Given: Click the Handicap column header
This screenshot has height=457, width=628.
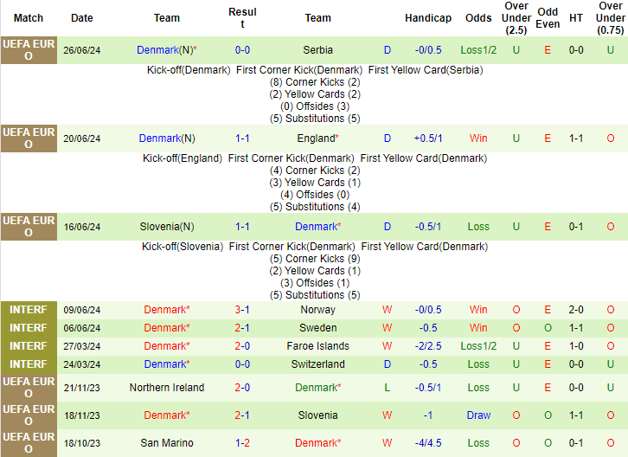Looking at the screenshot, I should (427, 18).
